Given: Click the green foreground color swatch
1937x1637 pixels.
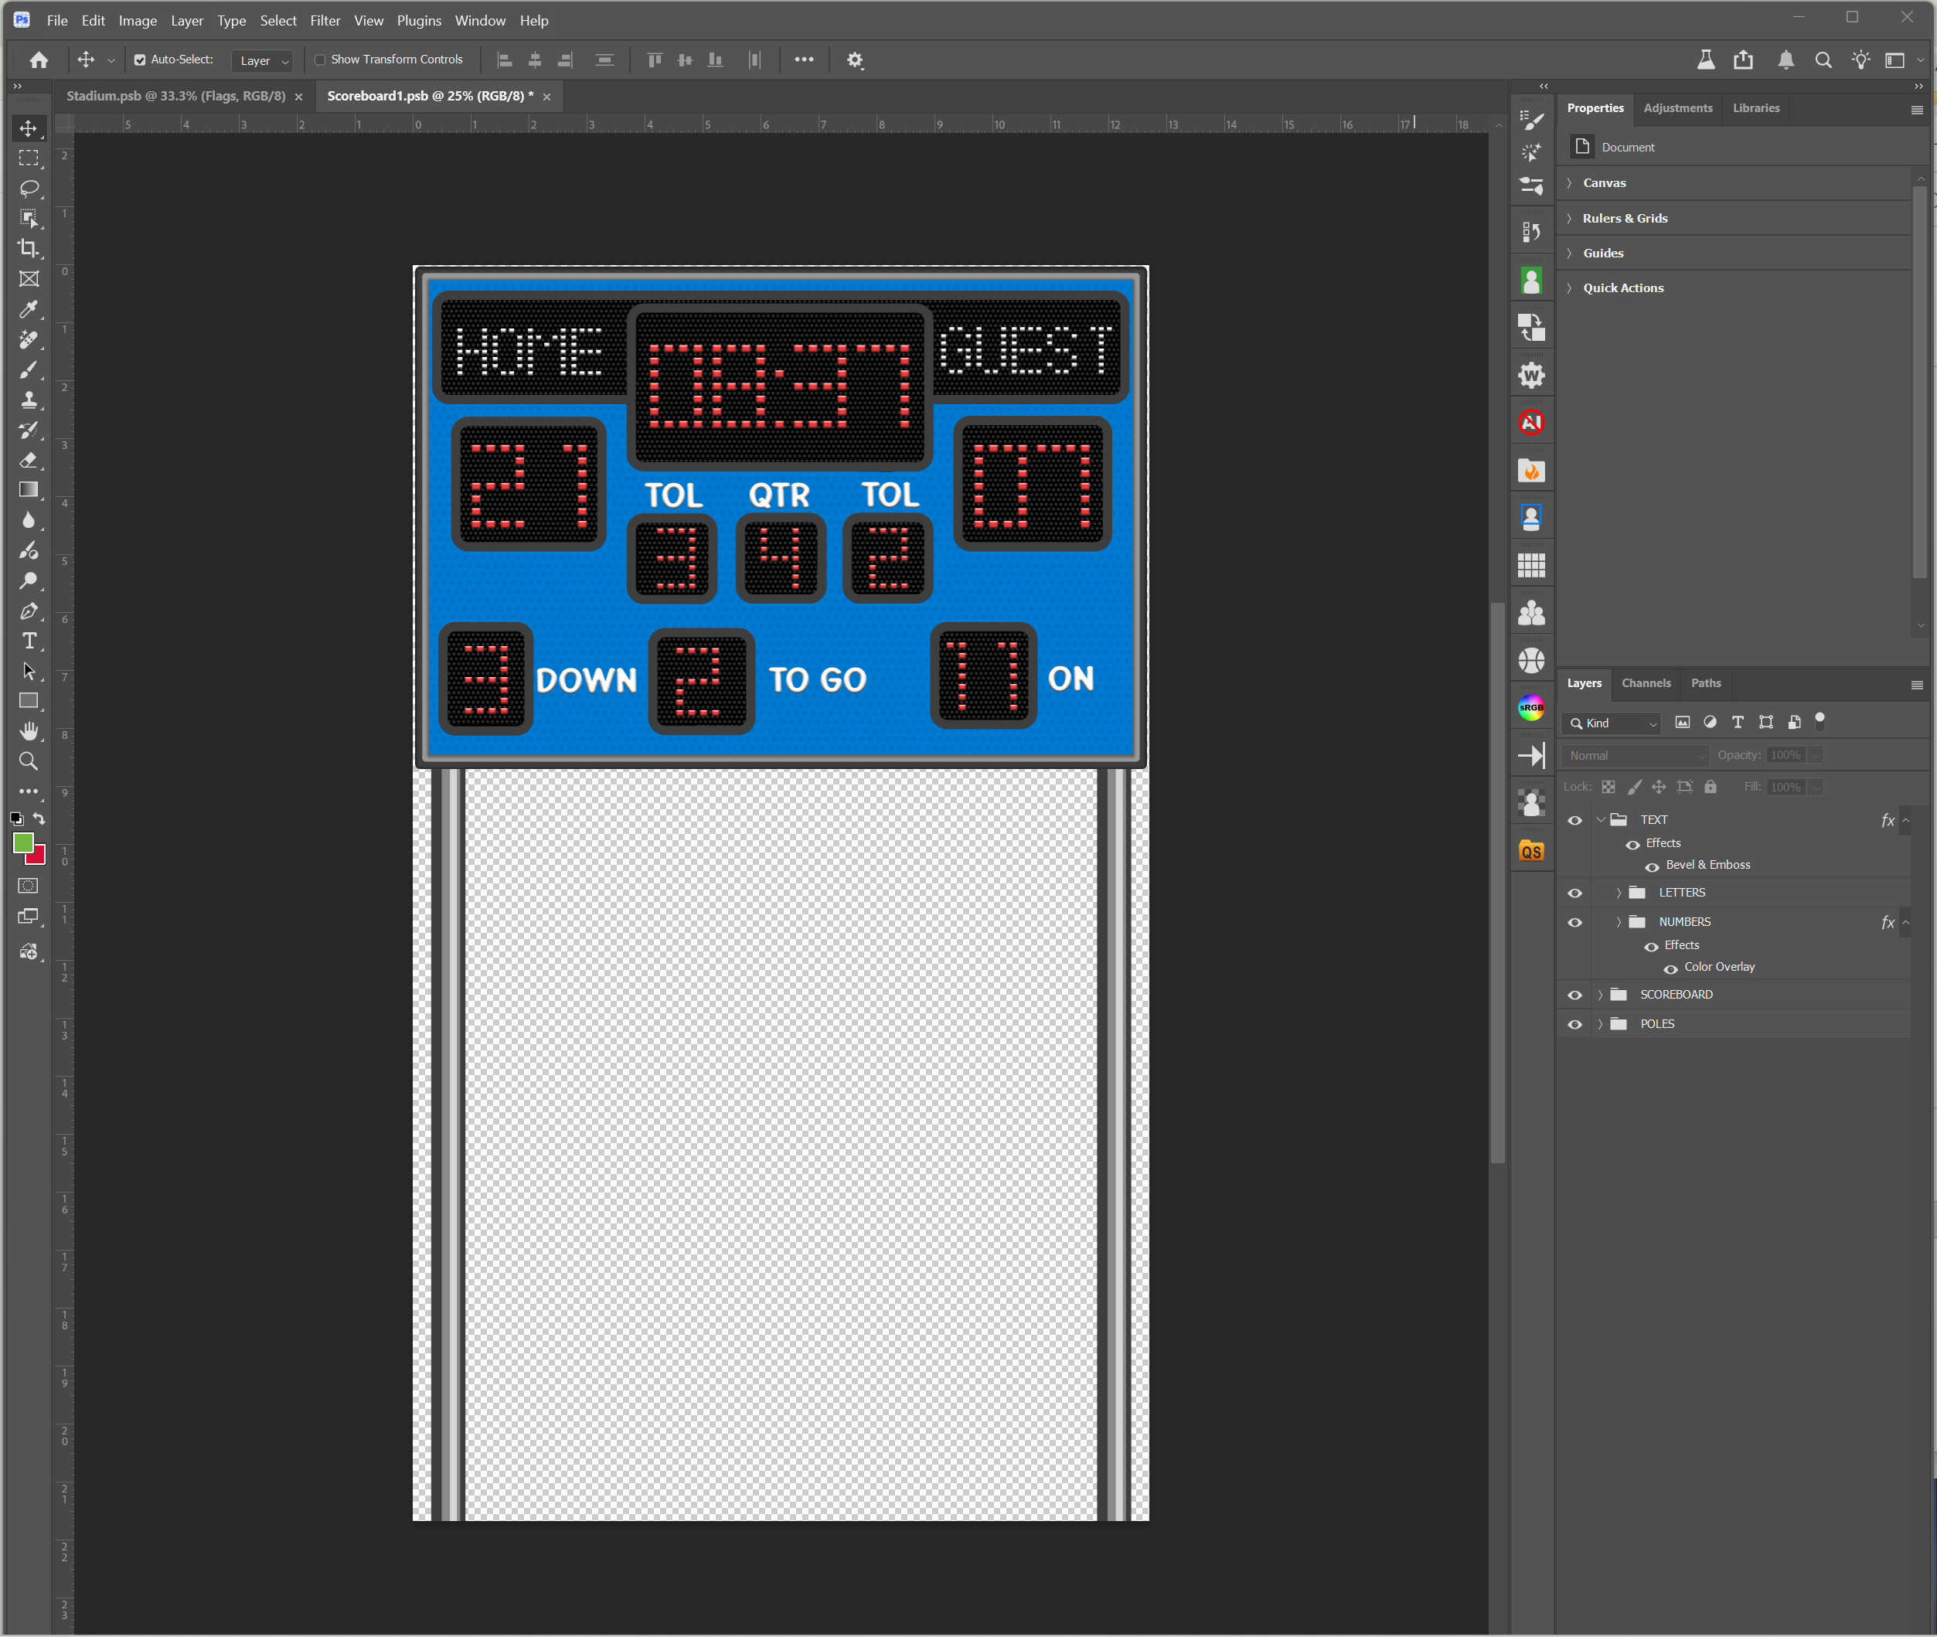Looking at the screenshot, I should [23, 842].
